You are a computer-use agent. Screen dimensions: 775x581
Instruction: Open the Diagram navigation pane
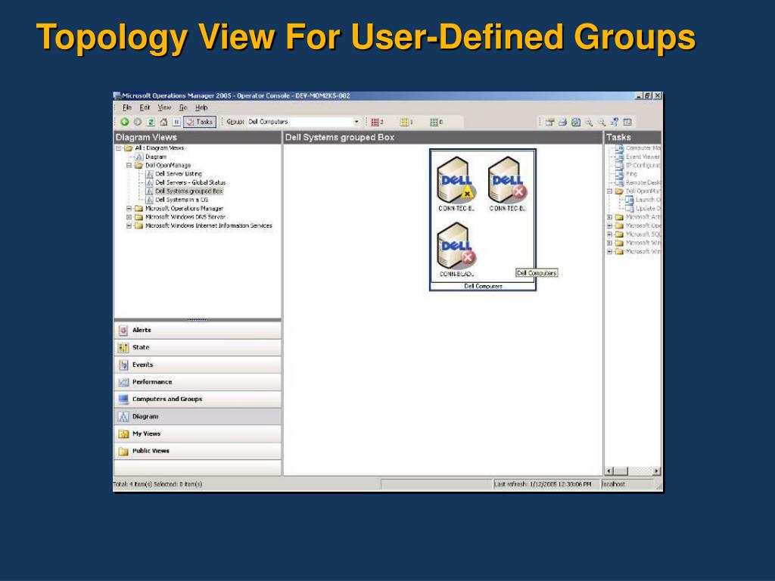[198, 417]
